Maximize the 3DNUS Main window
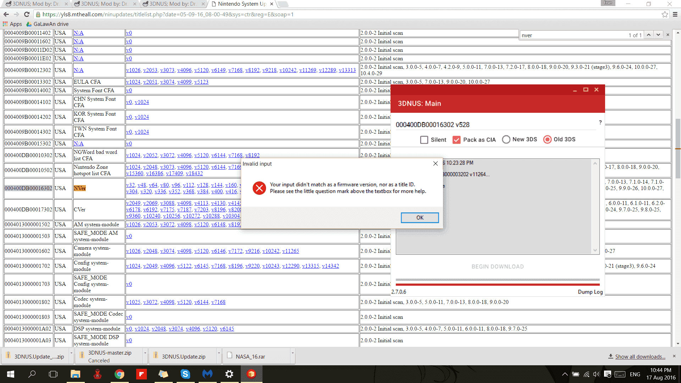The image size is (681, 383). (586, 90)
